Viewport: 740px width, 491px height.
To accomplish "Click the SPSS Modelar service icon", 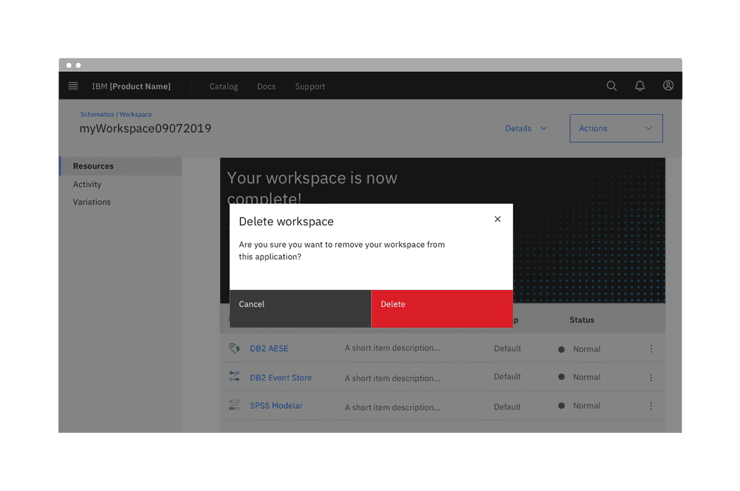I will [x=234, y=406].
